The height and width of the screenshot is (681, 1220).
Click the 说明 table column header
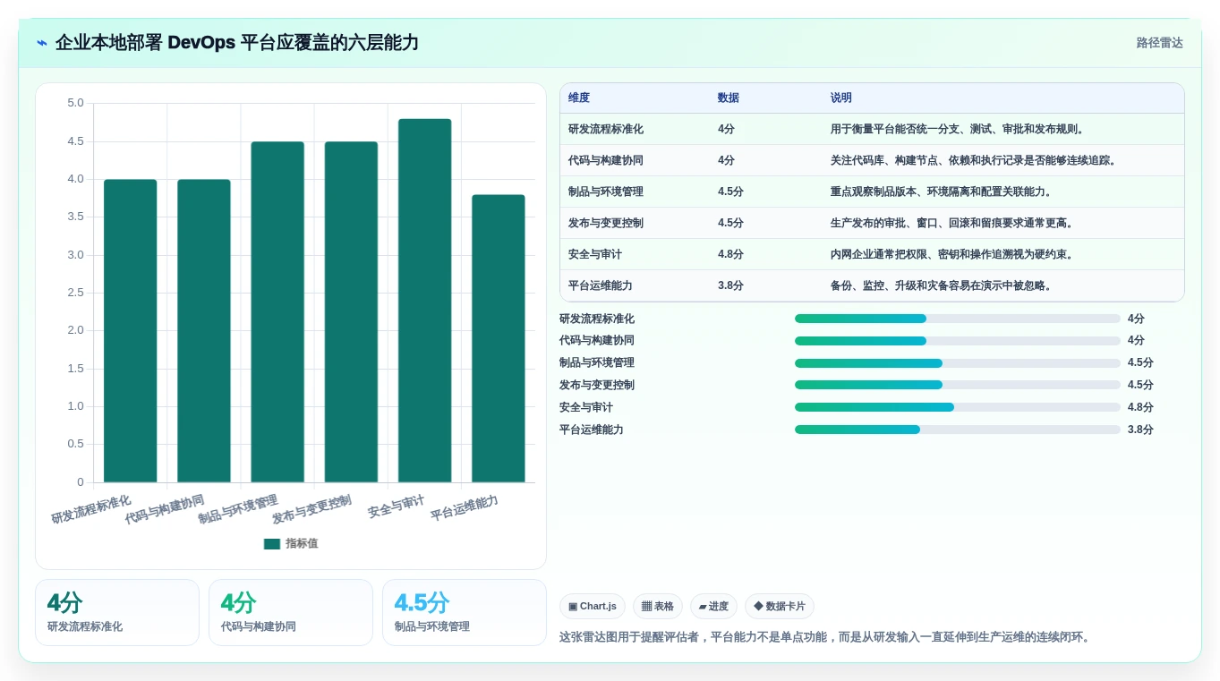(x=841, y=98)
